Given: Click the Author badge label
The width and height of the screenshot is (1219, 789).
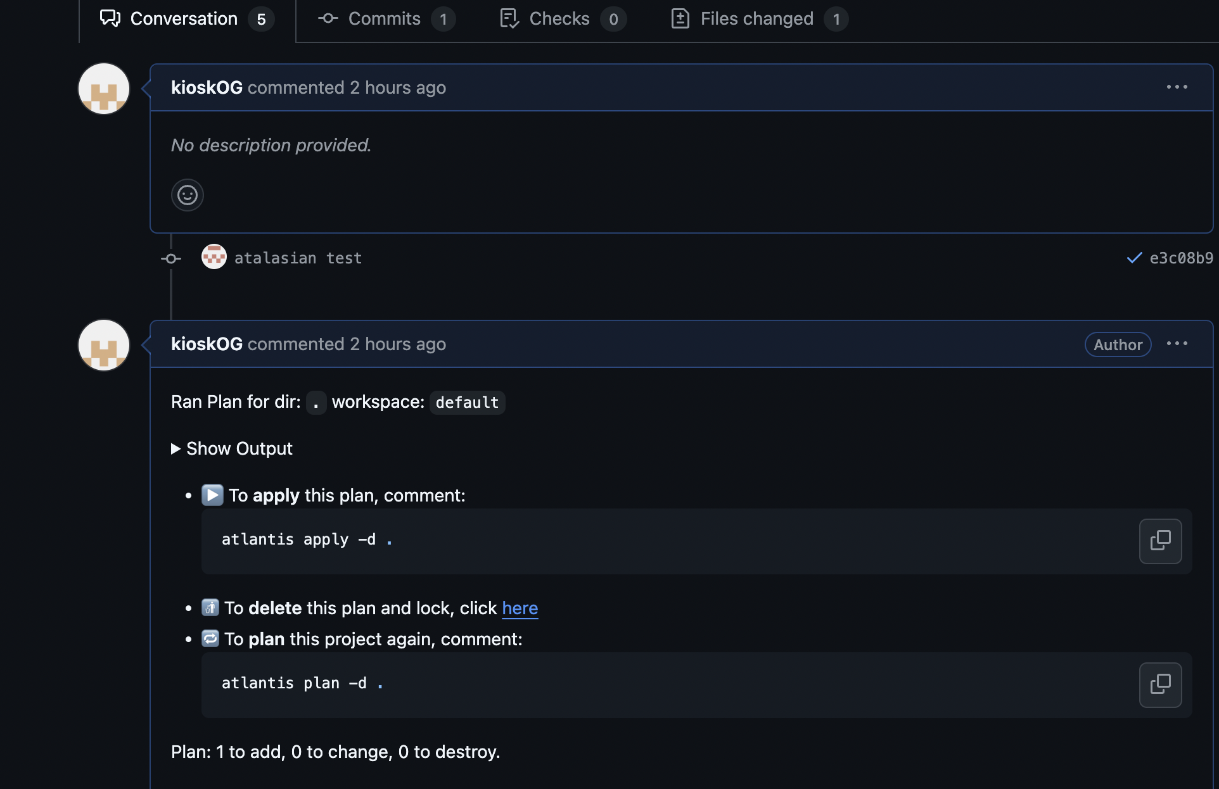Looking at the screenshot, I should point(1118,344).
